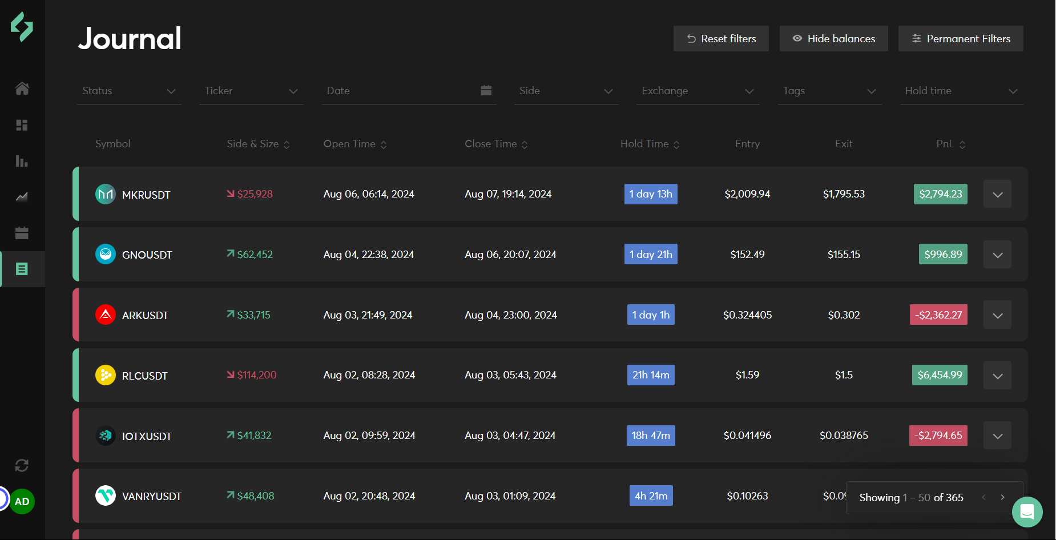Open the Exchange filter dropdown
1056x540 pixels.
[698, 91]
